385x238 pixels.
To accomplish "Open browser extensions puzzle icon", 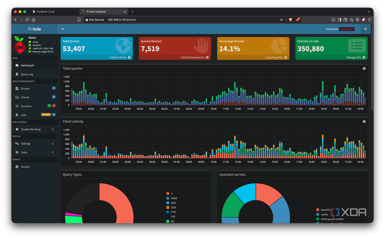I will click(333, 20).
